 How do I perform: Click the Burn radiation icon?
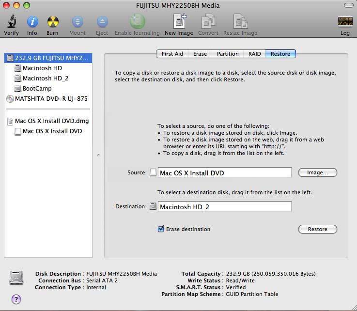53,22
